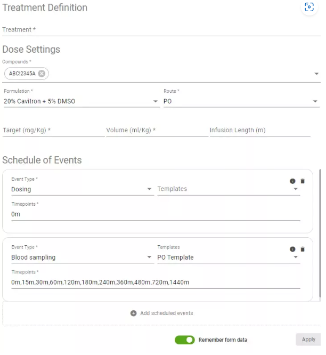Toggle the Remember form data switch

click(x=185, y=340)
